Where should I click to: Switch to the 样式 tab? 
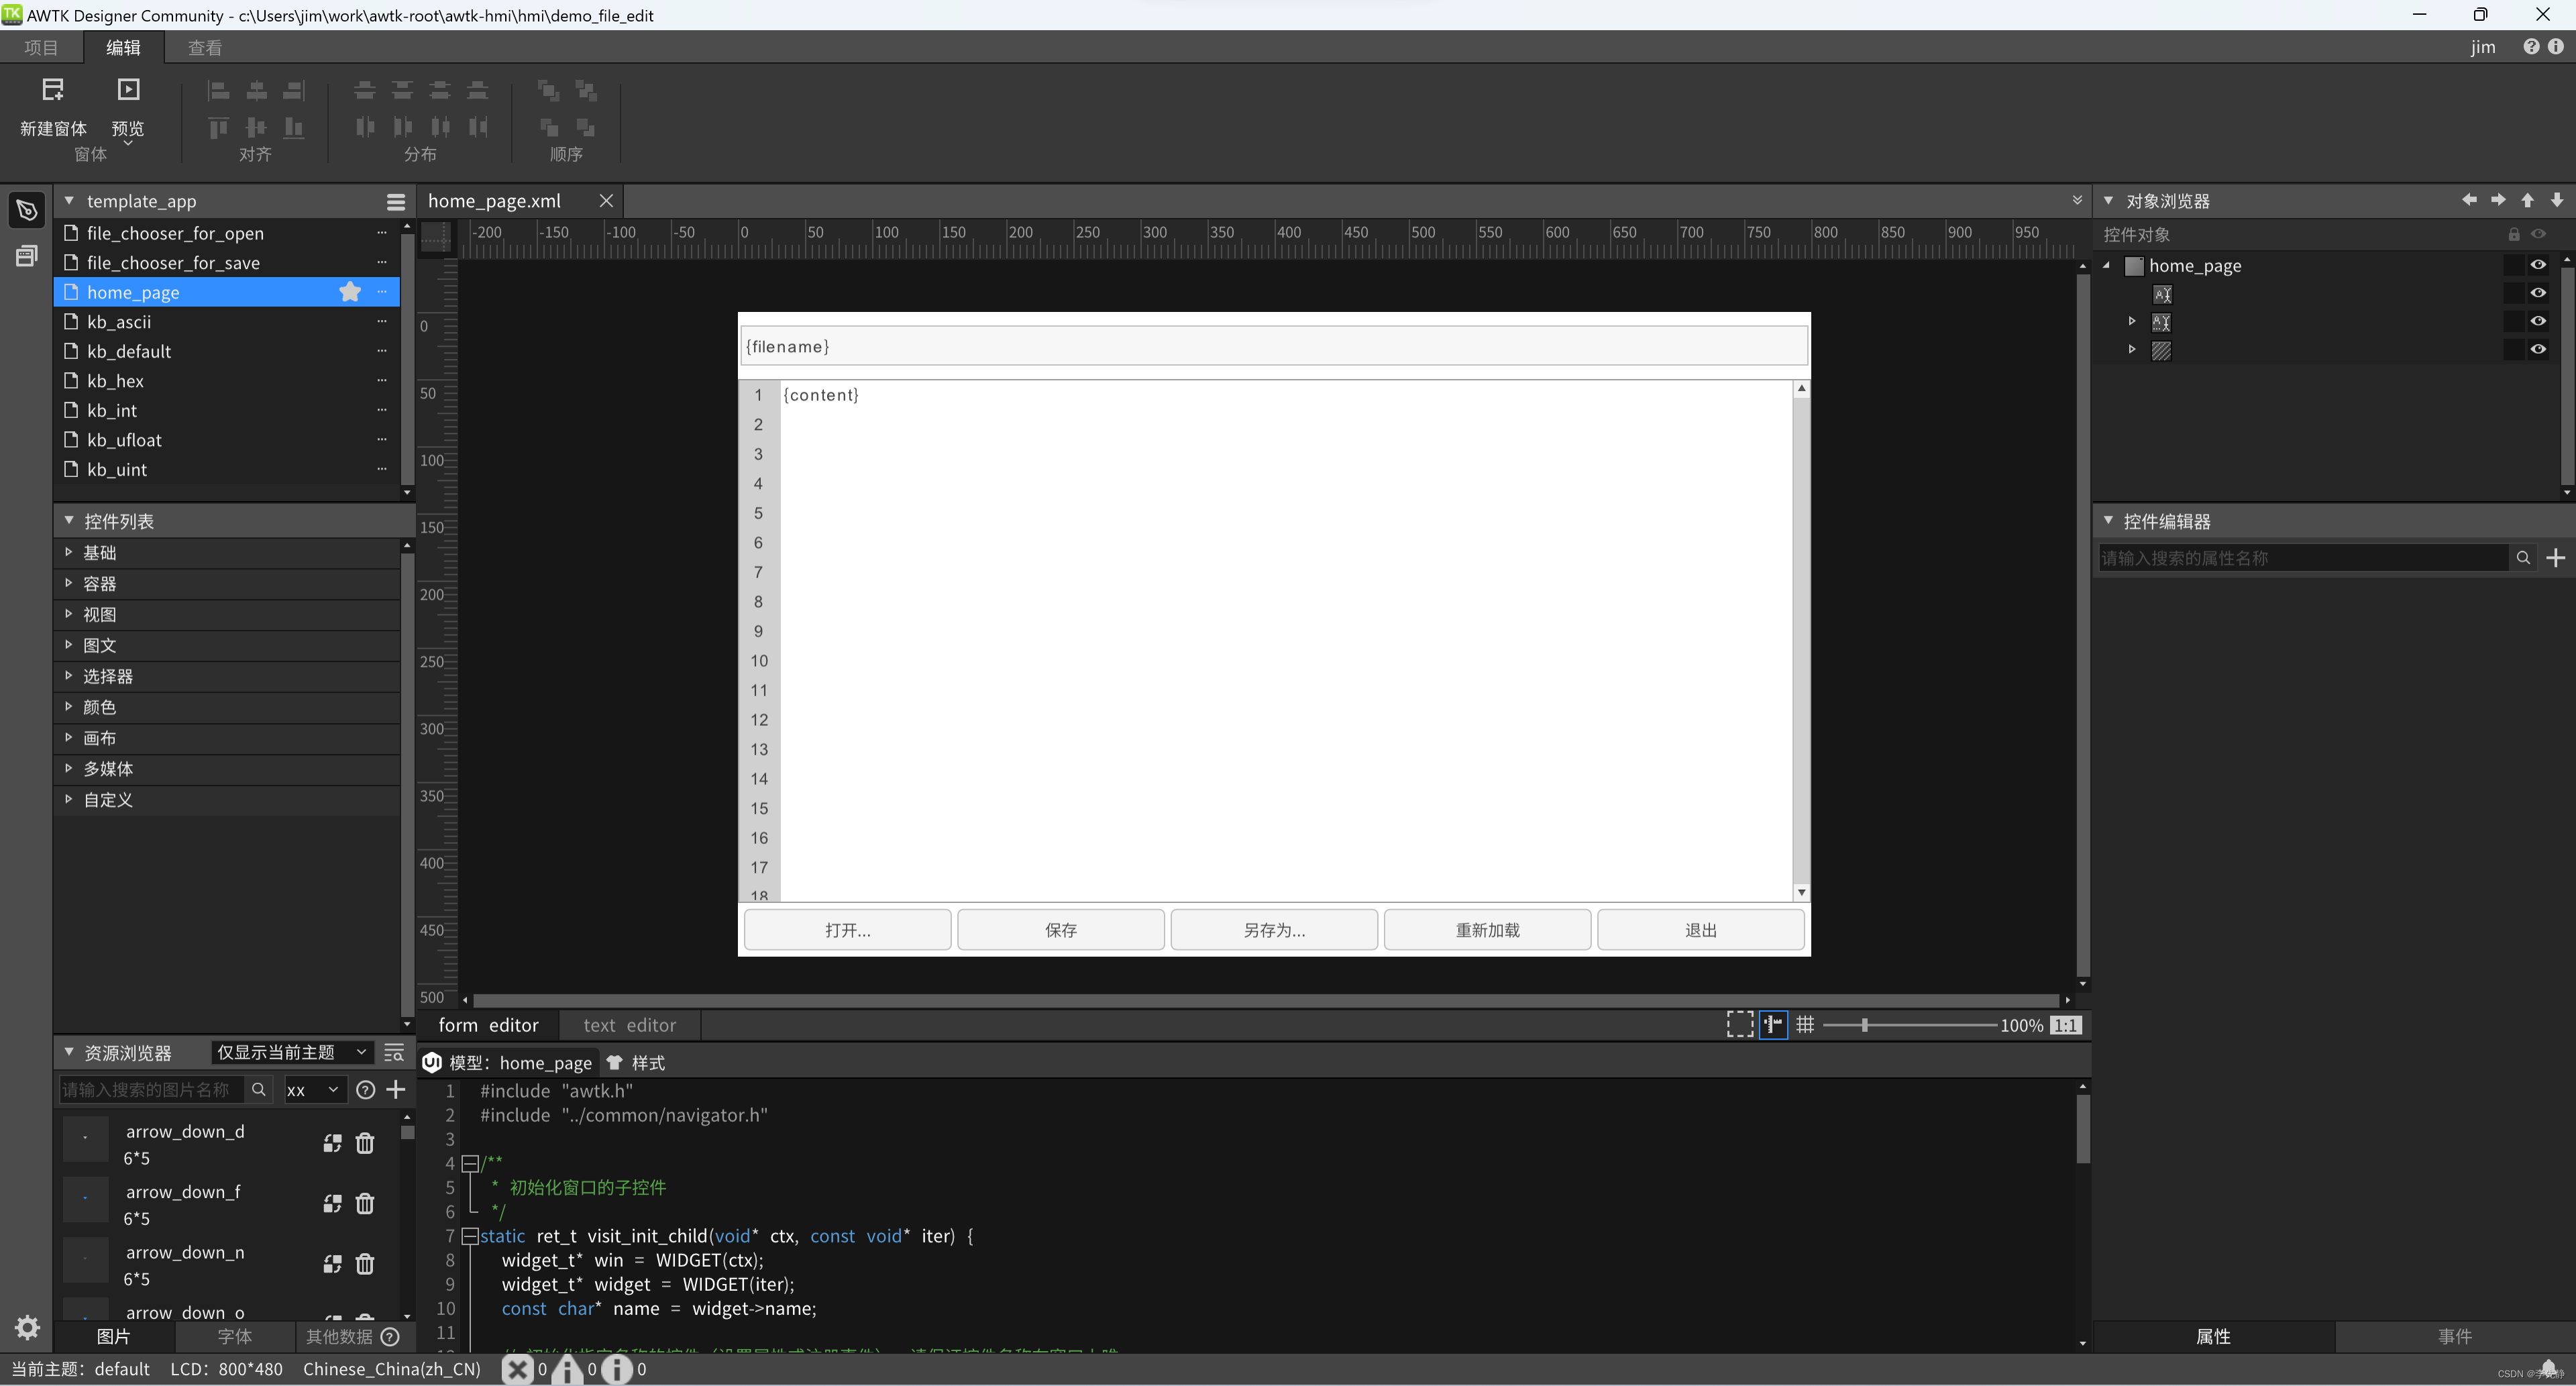[636, 1063]
